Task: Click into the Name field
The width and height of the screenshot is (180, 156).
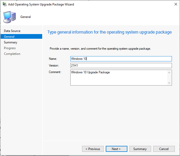Action: tap(121, 59)
